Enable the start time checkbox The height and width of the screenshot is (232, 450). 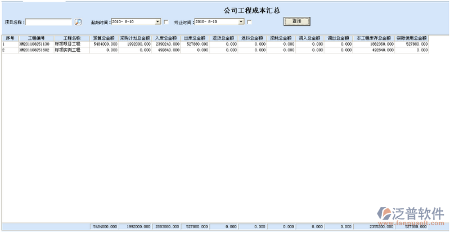coord(166,22)
